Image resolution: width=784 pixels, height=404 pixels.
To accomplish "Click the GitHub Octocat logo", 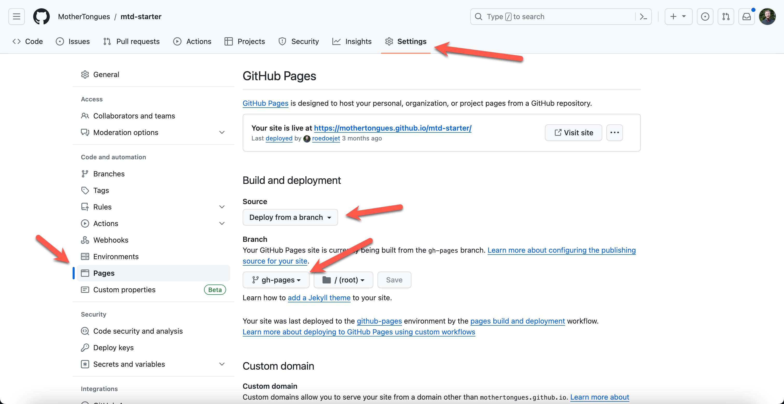I will click(41, 16).
